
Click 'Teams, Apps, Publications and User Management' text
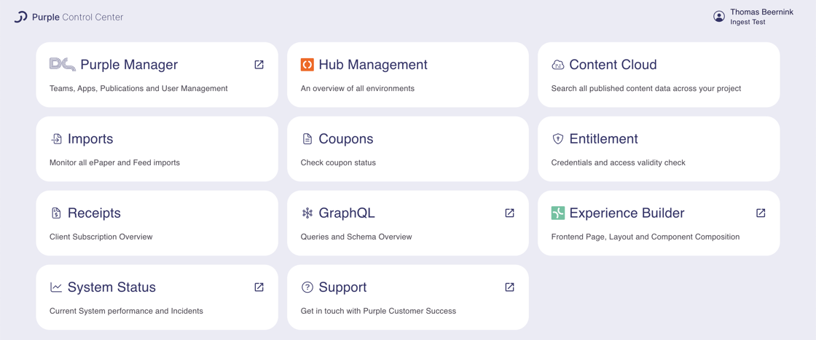138,88
